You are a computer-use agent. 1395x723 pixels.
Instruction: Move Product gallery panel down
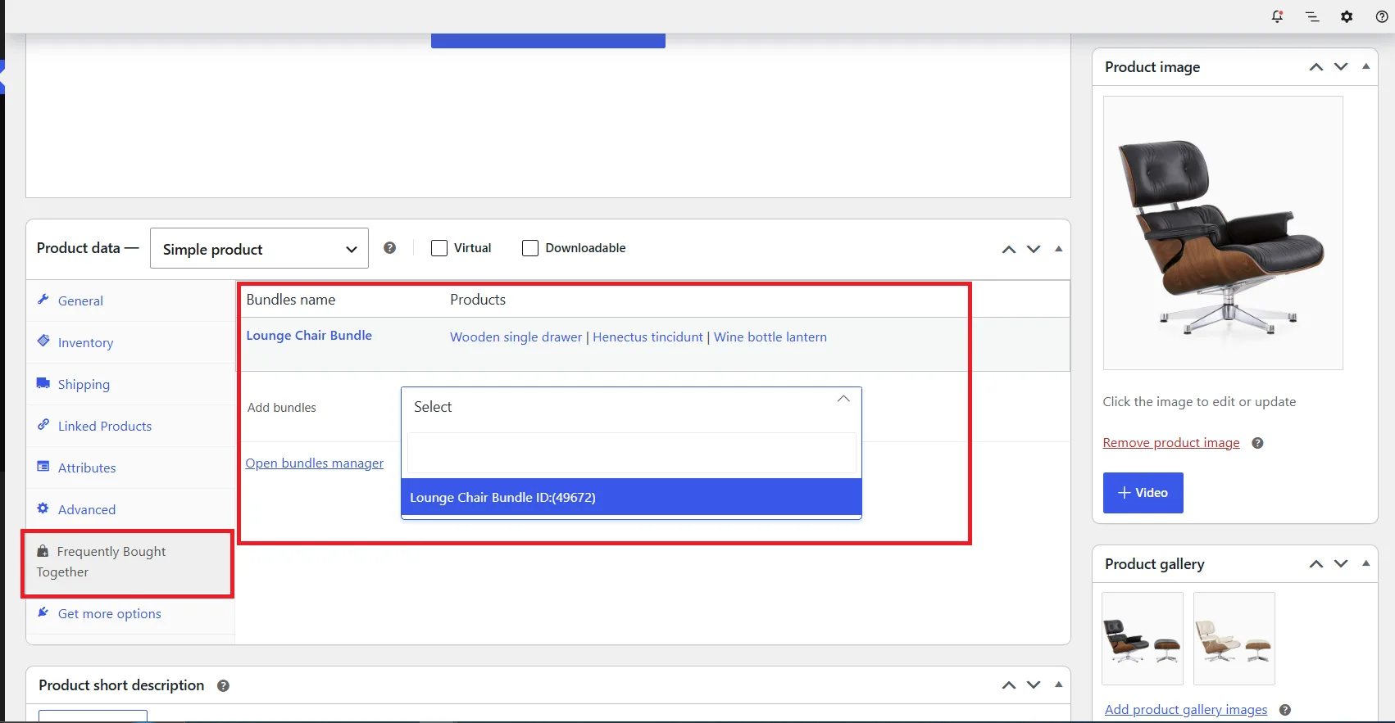[1341, 564]
